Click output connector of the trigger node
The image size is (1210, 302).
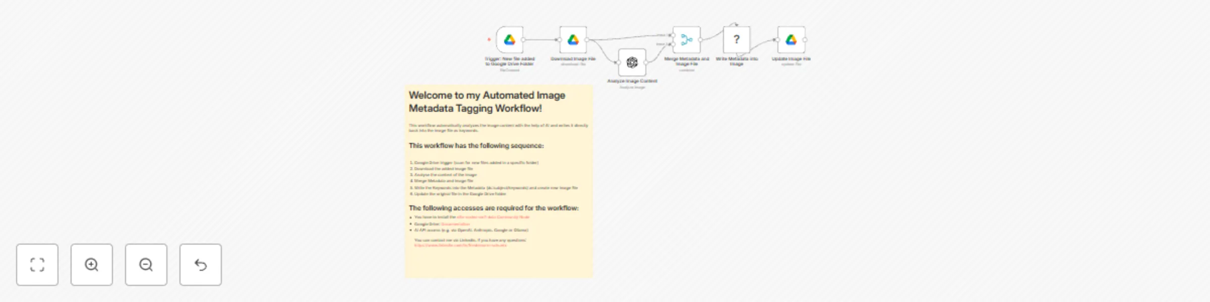[x=523, y=40]
